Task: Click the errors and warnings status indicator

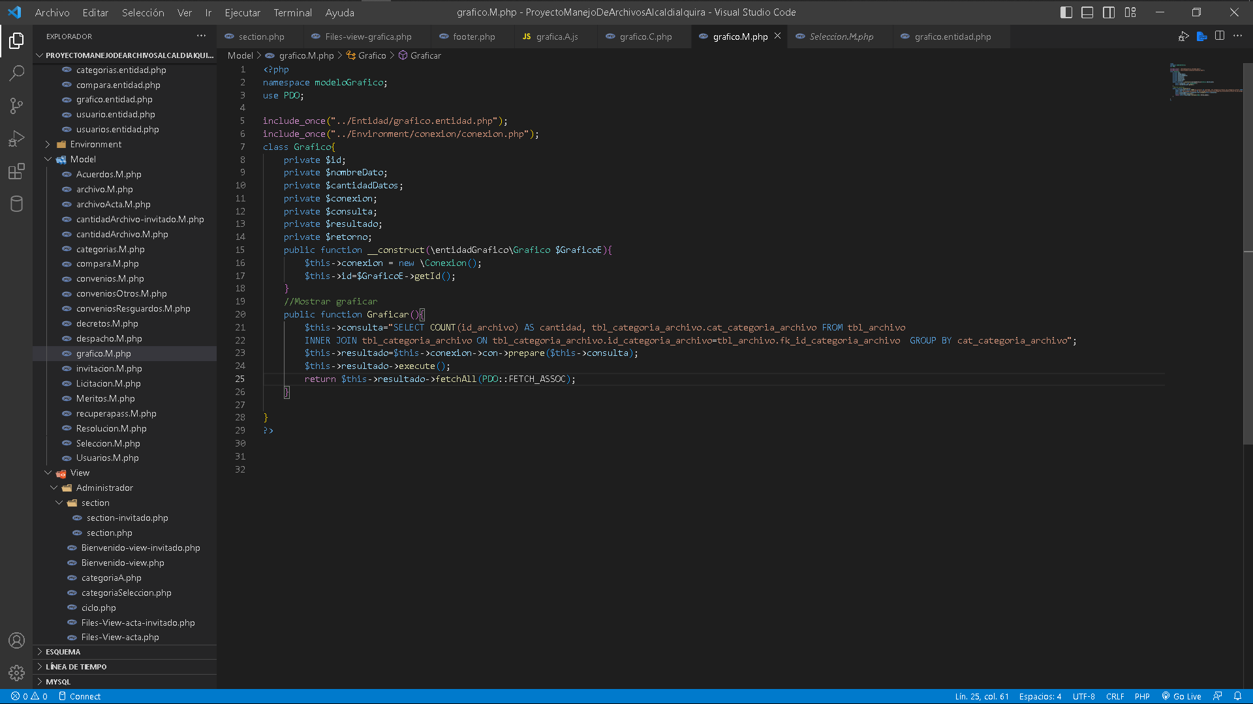Action: click(x=29, y=696)
